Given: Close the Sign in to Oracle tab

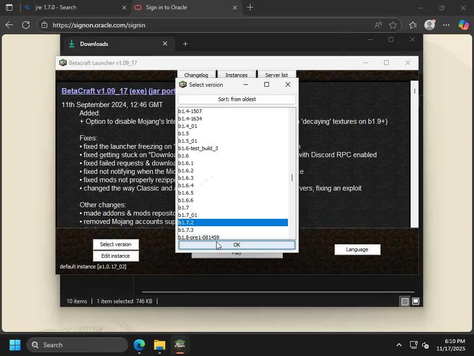Looking at the screenshot, I should coord(235,7).
